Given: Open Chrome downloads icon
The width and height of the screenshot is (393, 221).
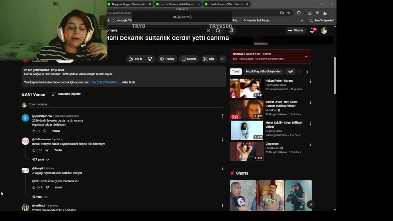Looking at the screenshot, I should (x=310, y=13).
